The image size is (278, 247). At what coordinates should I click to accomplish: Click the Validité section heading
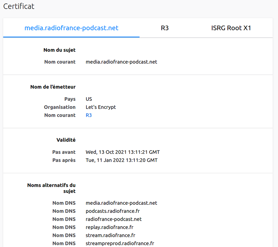(x=66, y=140)
